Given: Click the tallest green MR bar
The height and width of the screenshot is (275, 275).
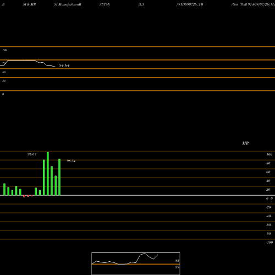Looking at the screenshot, I should [x=48, y=173].
